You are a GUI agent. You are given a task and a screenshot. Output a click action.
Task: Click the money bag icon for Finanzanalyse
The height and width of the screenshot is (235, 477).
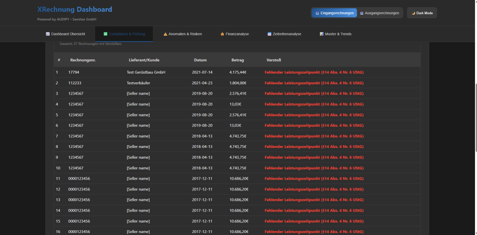tap(222, 34)
